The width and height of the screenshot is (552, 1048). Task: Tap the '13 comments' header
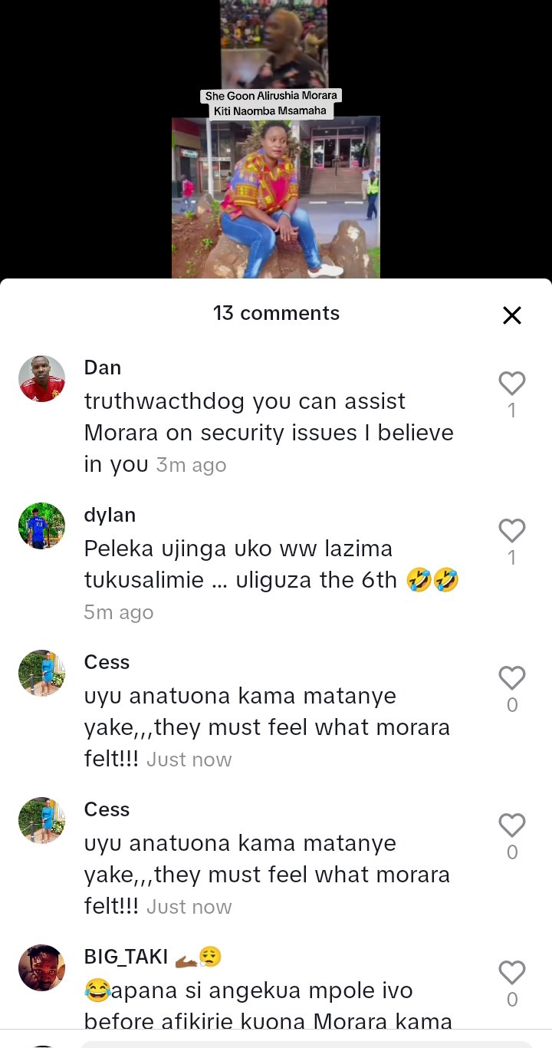pos(276,313)
